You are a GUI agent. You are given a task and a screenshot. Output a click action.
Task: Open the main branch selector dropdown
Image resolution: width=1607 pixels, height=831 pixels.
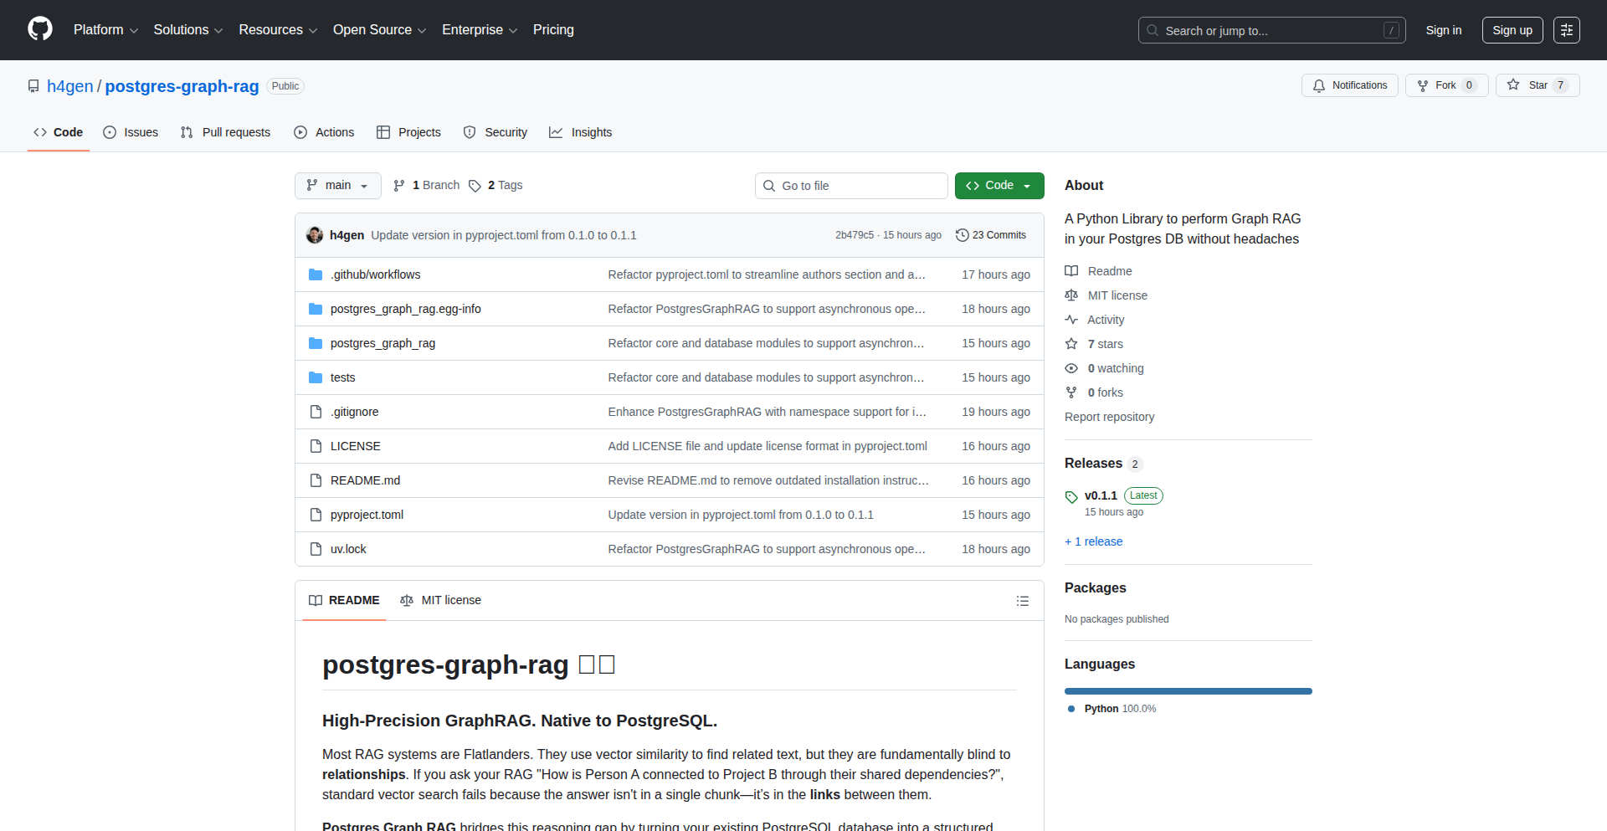coord(337,185)
